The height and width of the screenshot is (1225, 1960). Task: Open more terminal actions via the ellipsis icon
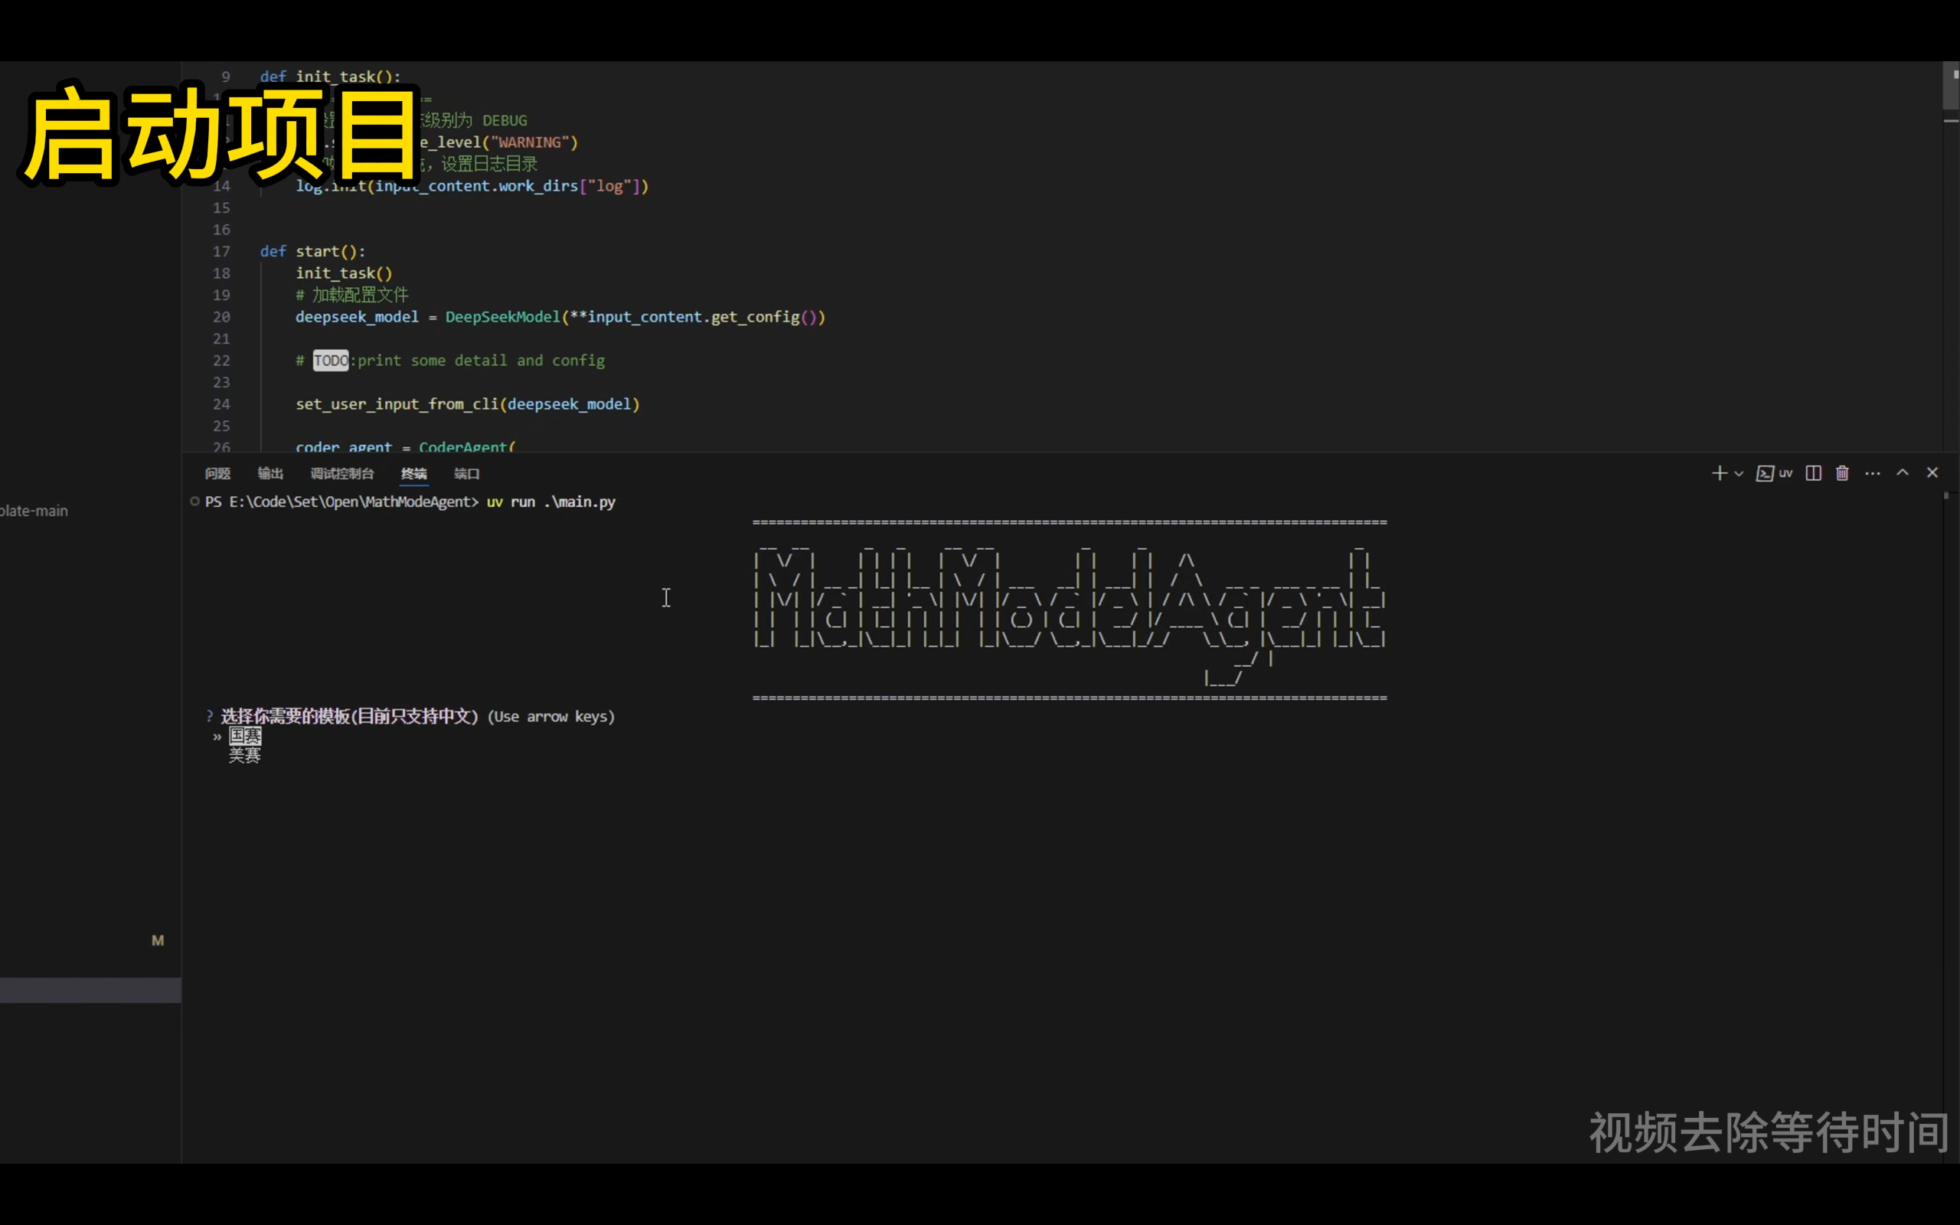coord(1873,472)
